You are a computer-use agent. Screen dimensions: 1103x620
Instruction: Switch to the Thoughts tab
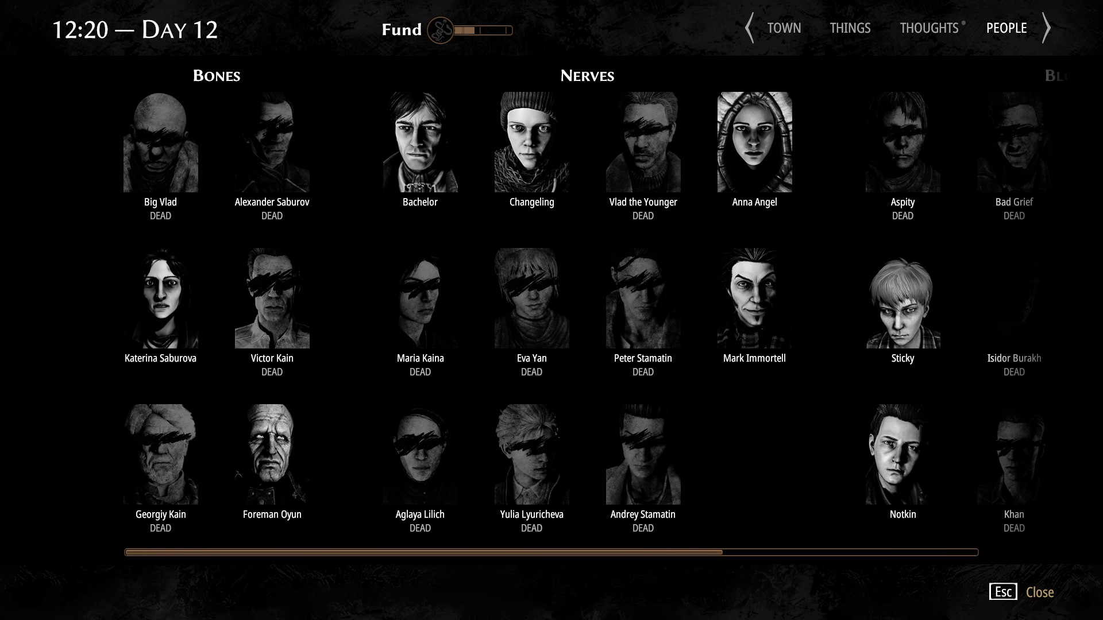[929, 28]
